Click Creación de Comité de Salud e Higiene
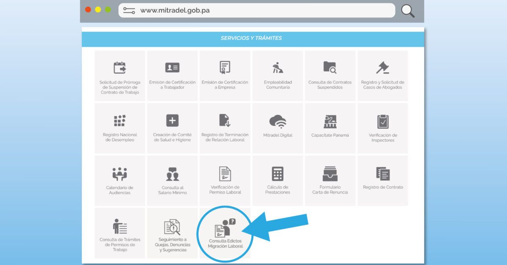This screenshot has height=265, width=507. click(x=172, y=127)
